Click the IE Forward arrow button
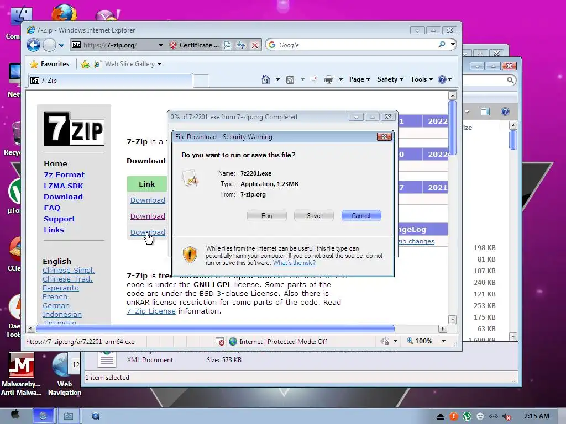566x424 pixels. pyautogui.click(x=49, y=45)
